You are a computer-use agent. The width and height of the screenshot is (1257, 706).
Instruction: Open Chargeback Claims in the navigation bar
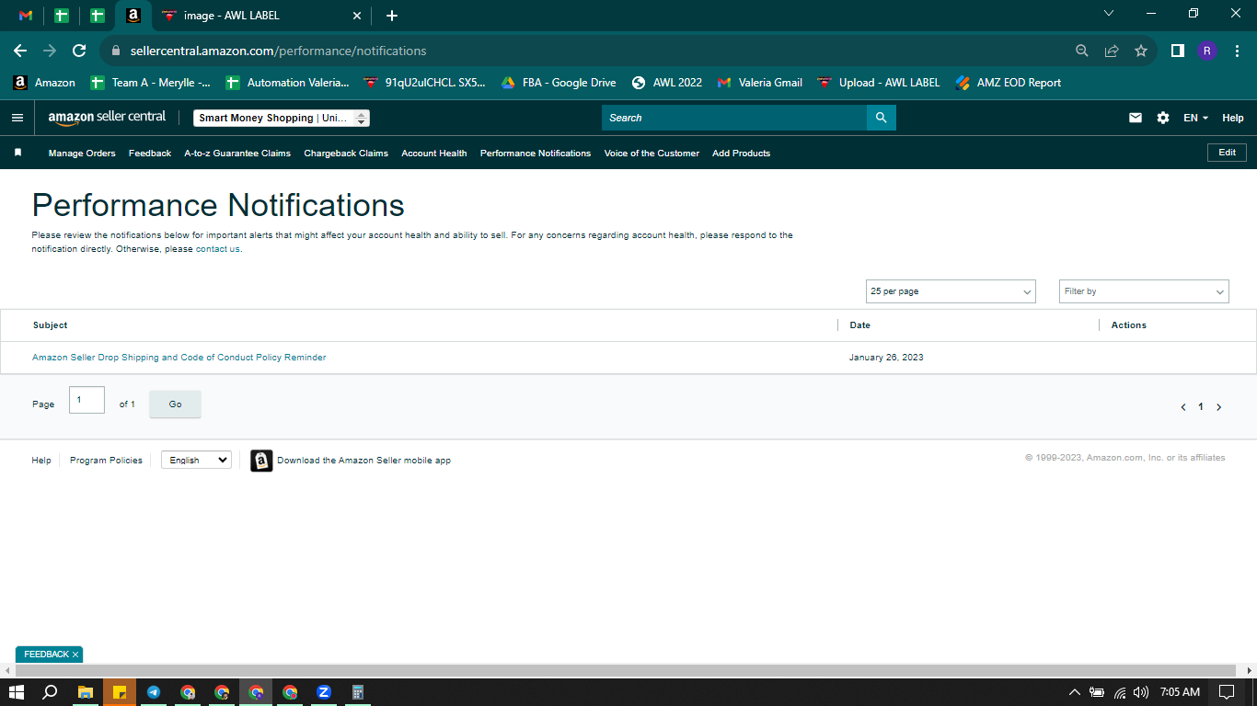[x=346, y=154]
